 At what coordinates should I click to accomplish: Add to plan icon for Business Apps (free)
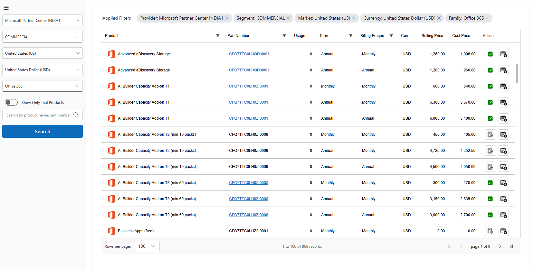click(x=504, y=231)
